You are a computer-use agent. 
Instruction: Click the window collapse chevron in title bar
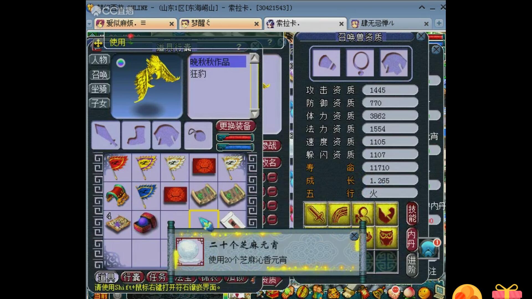tap(422, 7)
